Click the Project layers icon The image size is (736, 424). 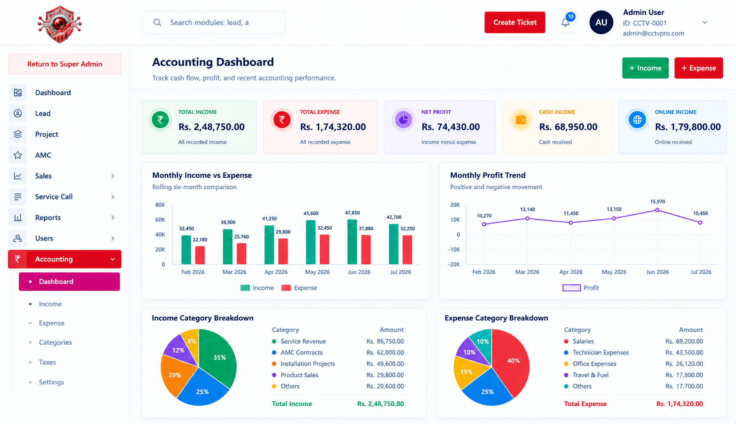(x=18, y=134)
